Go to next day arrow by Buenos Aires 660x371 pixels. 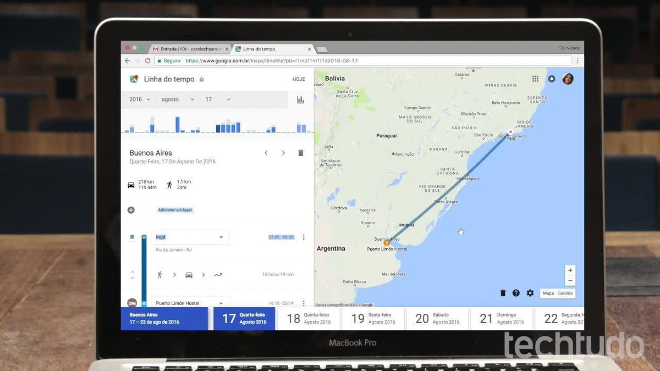coord(283,153)
